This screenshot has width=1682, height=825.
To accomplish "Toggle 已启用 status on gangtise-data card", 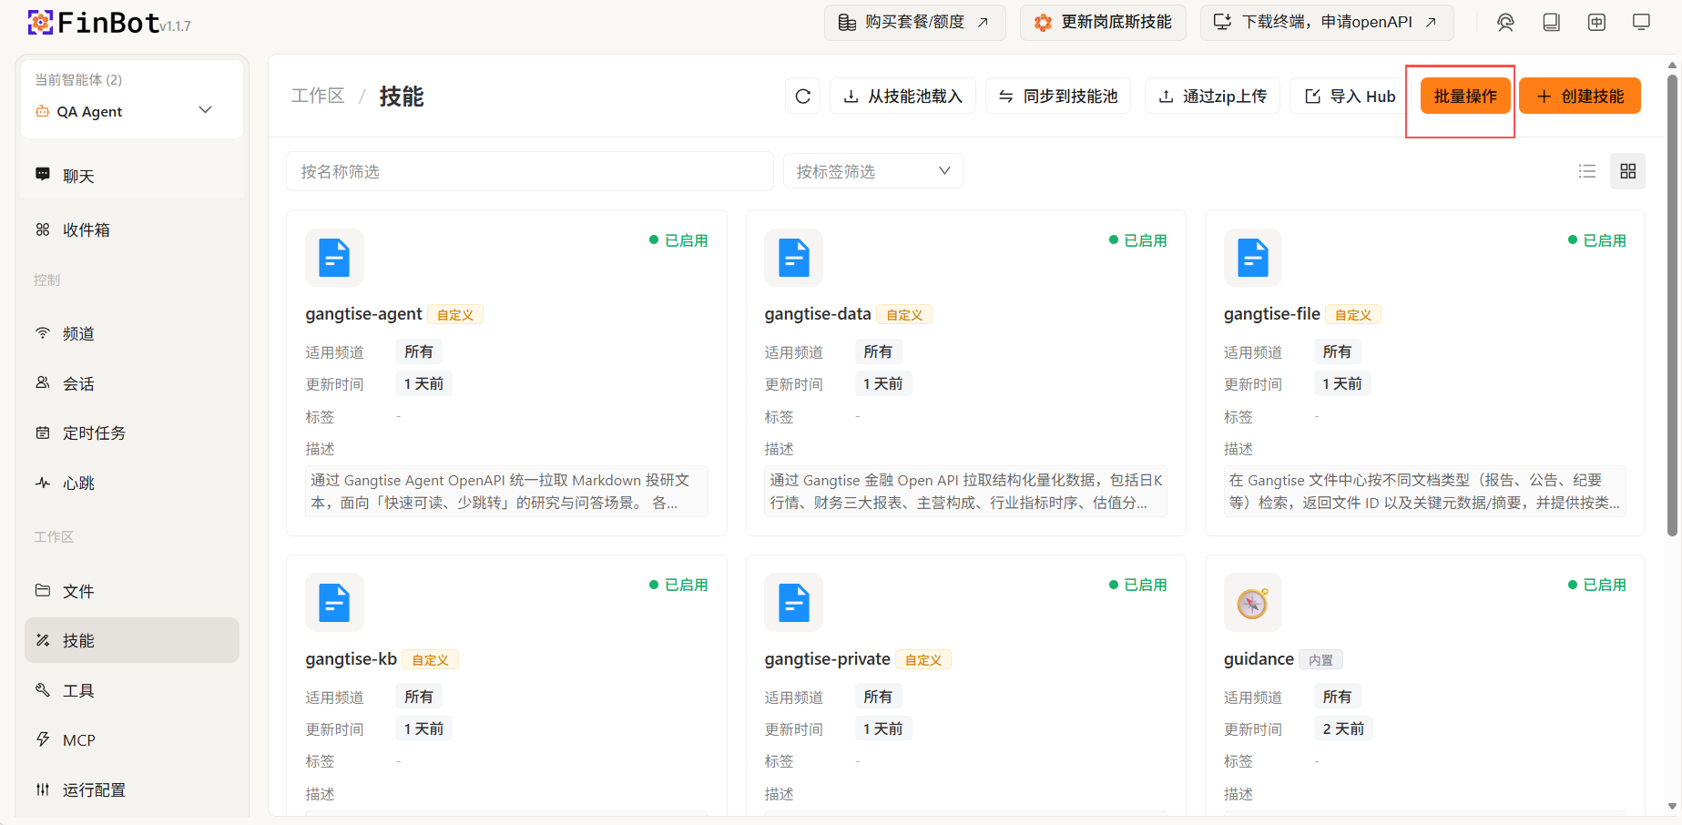I will point(1137,240).
